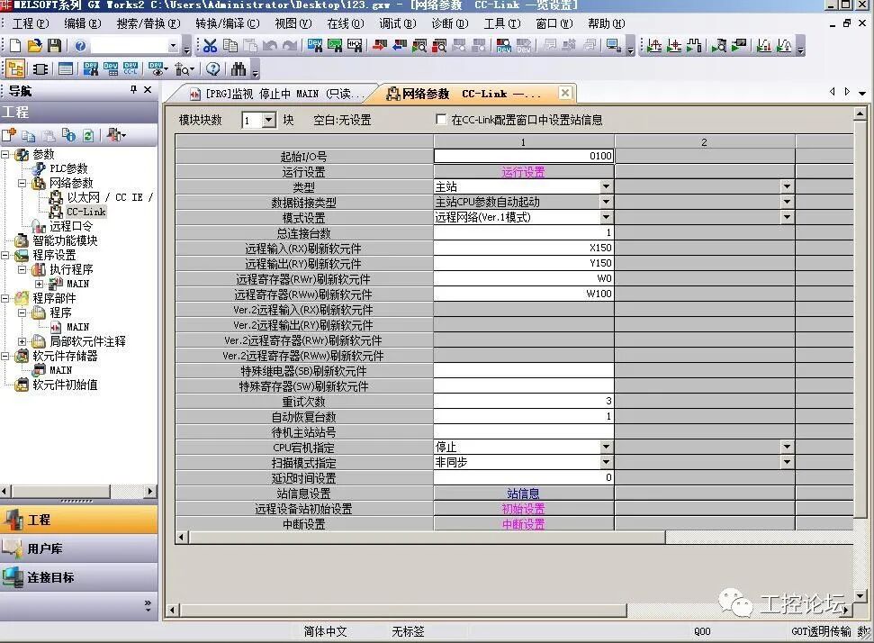Click the speech bubble help icon

pos(213,69)
